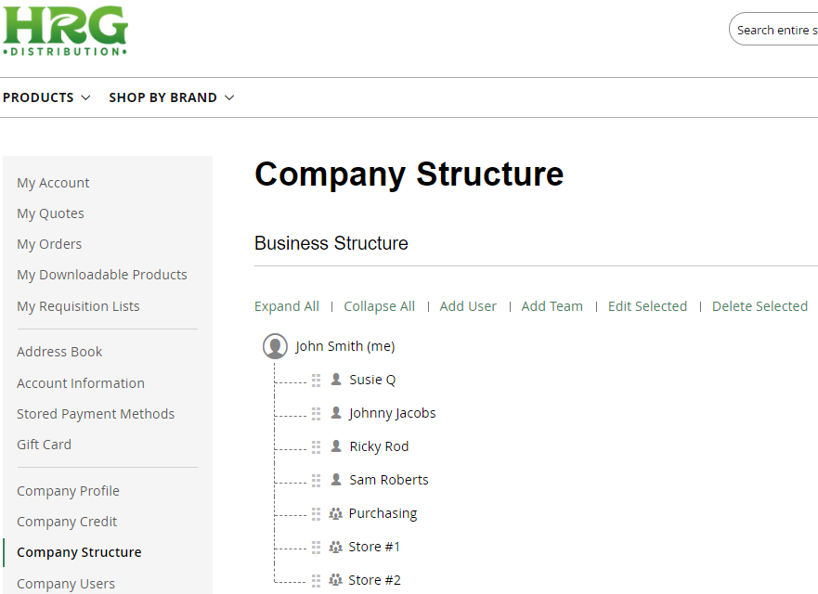Click the Add User link
Viewport: 818px width, 594px height.
tap(468, 306)
